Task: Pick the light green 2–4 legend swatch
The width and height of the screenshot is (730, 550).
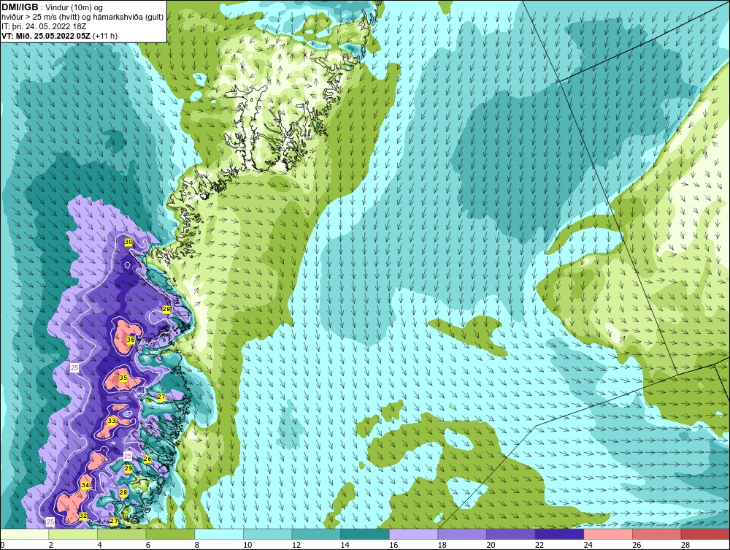Action: point(73,534)
